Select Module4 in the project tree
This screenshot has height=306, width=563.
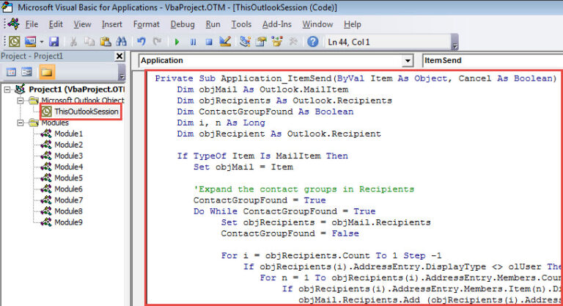coord(68,167)
